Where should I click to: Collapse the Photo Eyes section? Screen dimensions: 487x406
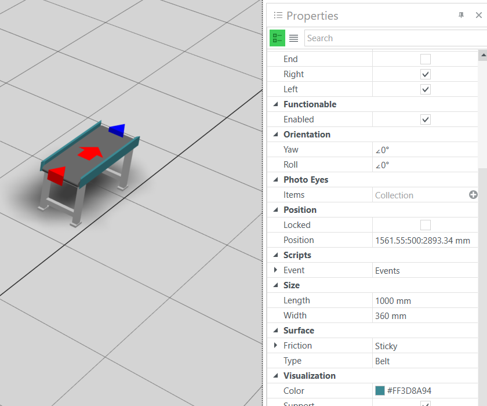[x=275, y=180]
